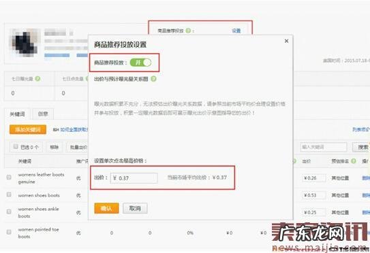Click help icon next to 预估排名 header
370x253 pixels.
(x=354, y=161)
